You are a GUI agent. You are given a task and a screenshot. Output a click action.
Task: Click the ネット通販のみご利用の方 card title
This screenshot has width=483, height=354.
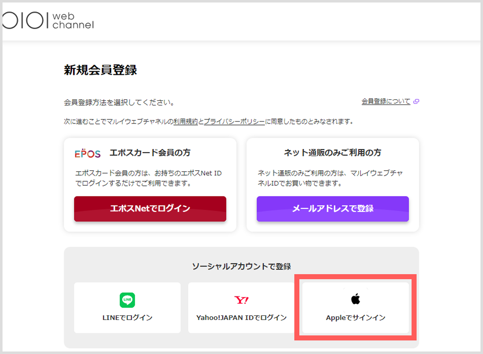click(x=333, y=153)
